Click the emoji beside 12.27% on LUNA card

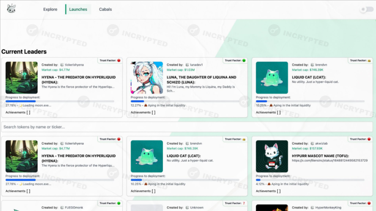146,105
